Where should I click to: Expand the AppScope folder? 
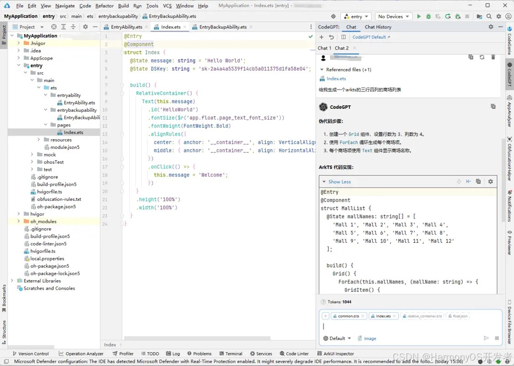click(19, 58)
